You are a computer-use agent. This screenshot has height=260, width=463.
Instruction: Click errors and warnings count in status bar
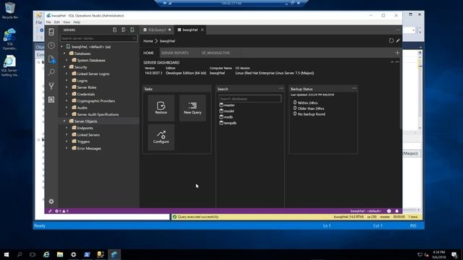pos(61,211)
